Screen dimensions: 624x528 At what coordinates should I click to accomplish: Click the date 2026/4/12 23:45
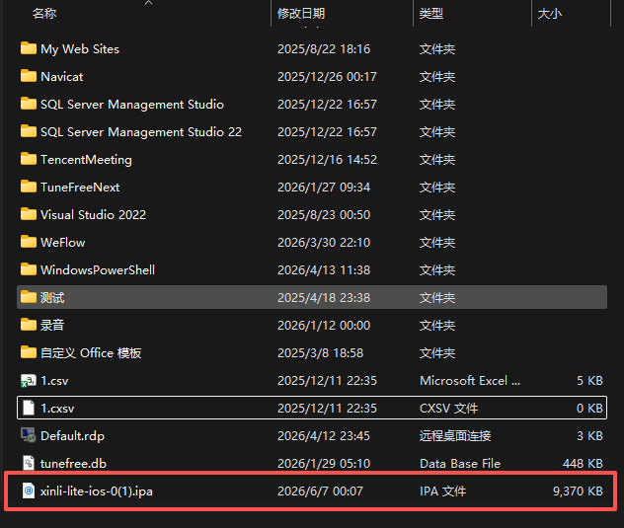324,435
